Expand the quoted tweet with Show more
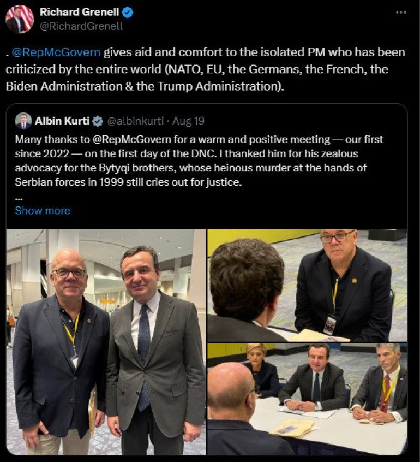420x462 pixels. coord(42,210)
